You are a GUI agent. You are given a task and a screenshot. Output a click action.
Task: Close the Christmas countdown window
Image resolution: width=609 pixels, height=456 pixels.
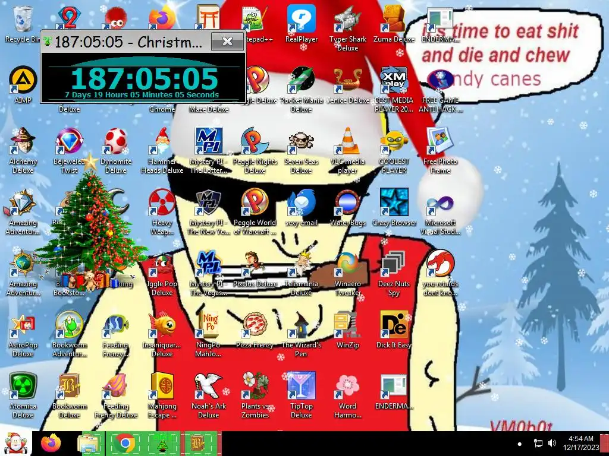click(228, 41)
